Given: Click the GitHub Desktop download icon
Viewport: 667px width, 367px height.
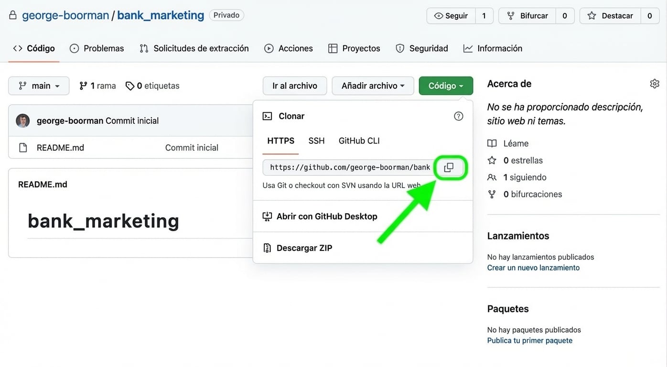Looking at the screenshot, I should coord(267,216).
